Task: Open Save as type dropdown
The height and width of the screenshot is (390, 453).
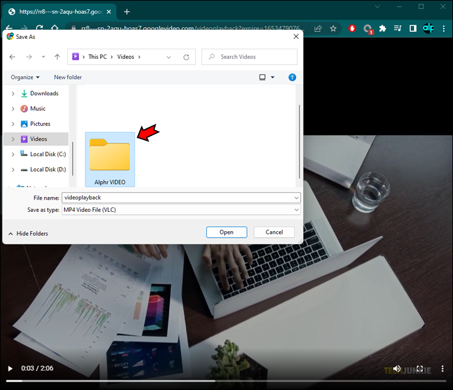Action: (181, 210)
